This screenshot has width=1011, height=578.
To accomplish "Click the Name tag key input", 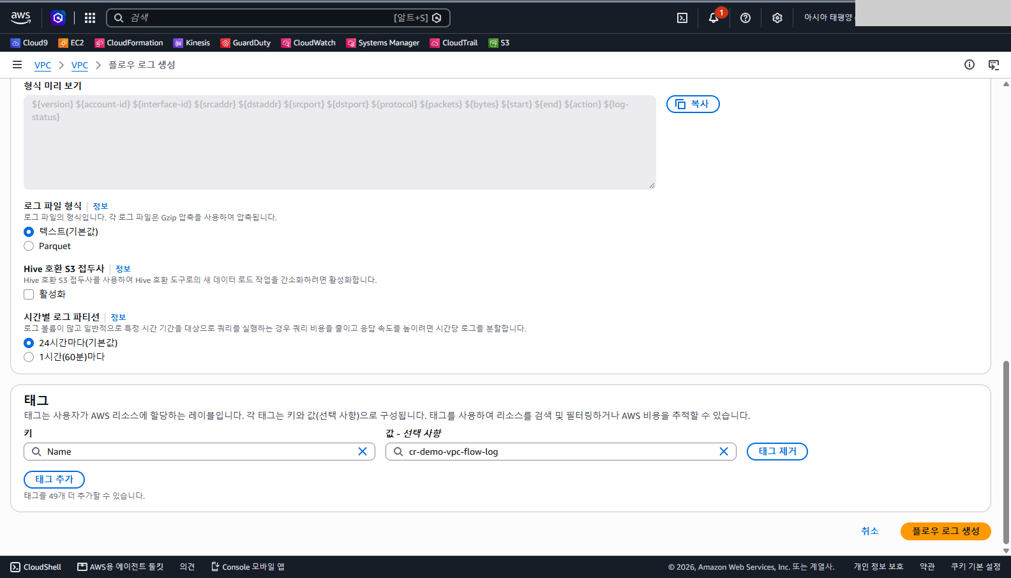I will click(x=199, y=452).
